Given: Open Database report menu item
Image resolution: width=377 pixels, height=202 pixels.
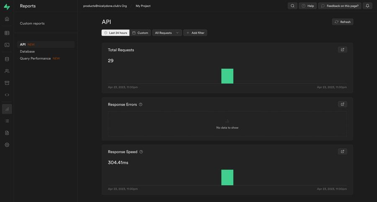Looking at the screenshot, I should pyautogui.click(x=27, y=51).
